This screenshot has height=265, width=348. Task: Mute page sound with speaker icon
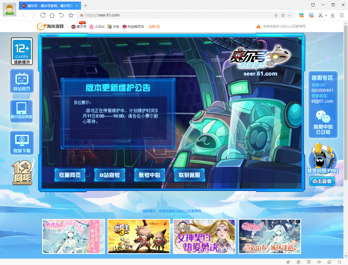(x=319, y=262)
